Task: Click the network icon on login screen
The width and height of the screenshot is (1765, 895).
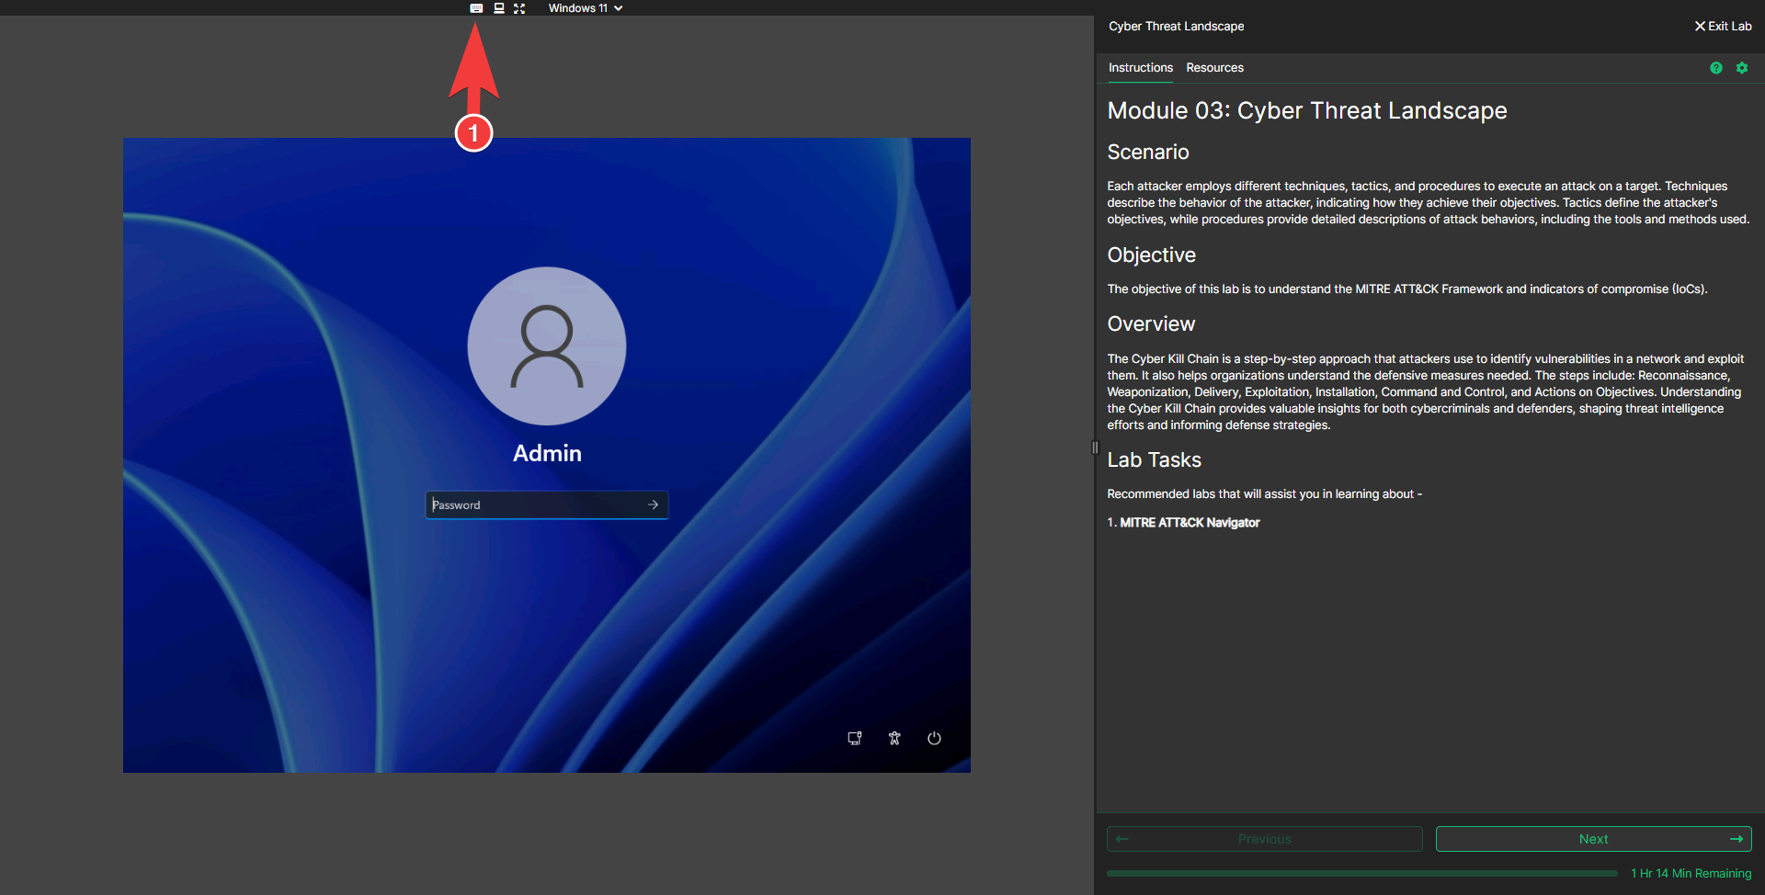Action: click(x=854, y=739)
